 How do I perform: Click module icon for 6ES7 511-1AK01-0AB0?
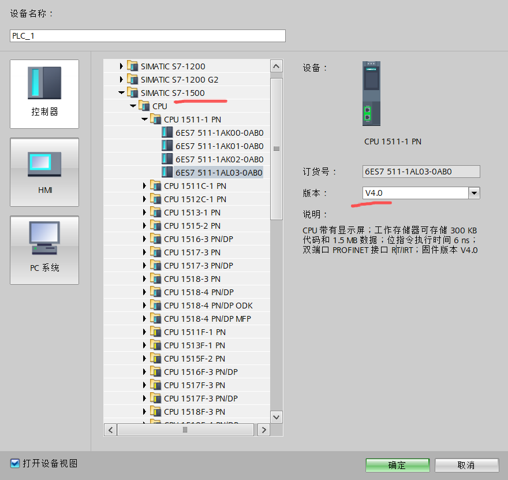click(x=167, y=146)
